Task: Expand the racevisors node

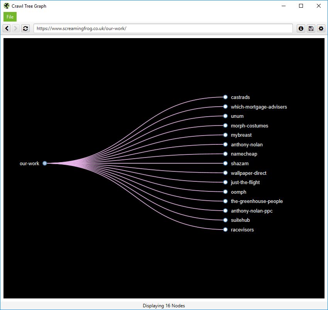Action: click(x=225, y=230)
